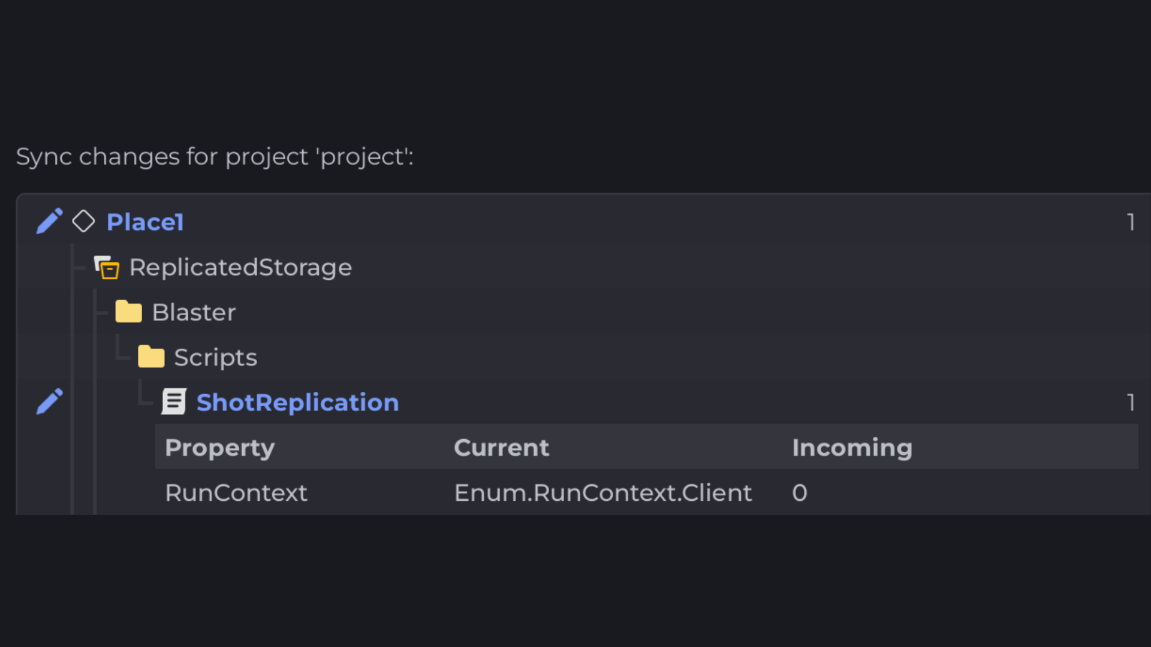Click the Scripts folder icon
The width and height of the screenshot is (1151, 647).
[151, 357]
